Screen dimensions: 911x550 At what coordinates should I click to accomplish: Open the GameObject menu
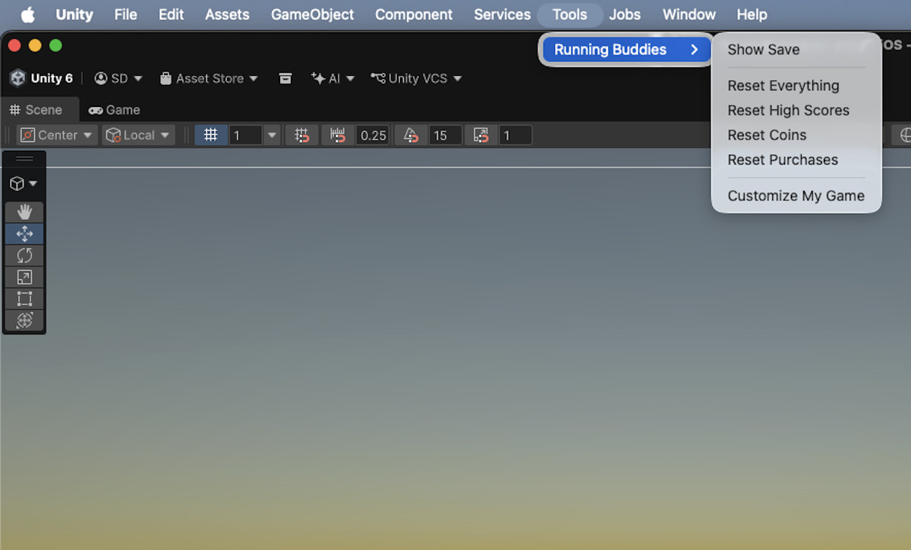(313, 14)
